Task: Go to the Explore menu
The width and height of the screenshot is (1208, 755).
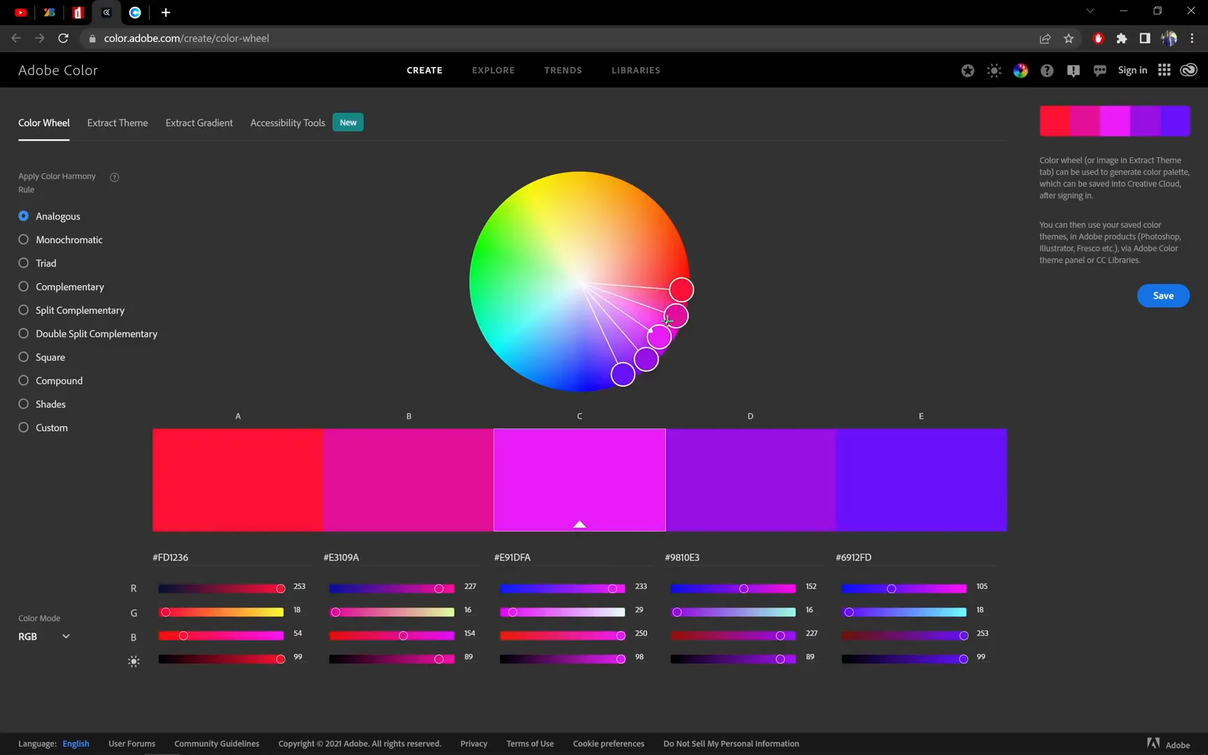Action: tap(494, 71)
